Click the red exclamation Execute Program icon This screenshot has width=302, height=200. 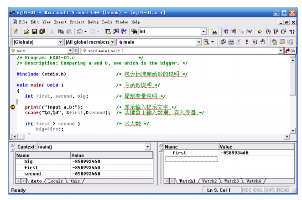click(247, 42)
